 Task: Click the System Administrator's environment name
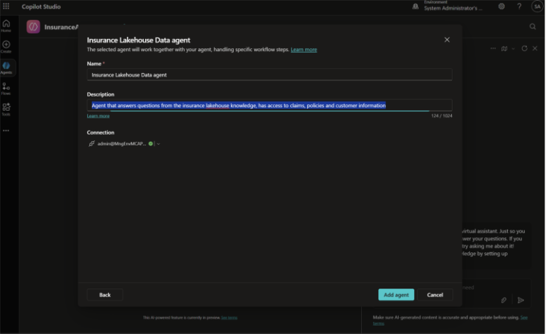point(453,9)
